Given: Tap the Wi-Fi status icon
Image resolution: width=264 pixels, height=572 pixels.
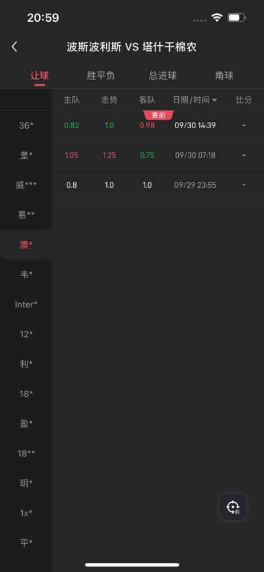Looking at the screenshot, I should pyautogui.click(x=217, y=18).
